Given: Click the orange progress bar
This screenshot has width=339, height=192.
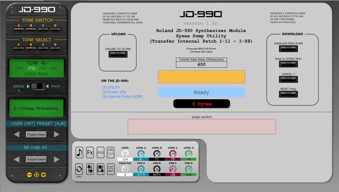Looking at the screenshot, I should click(201, 77).
